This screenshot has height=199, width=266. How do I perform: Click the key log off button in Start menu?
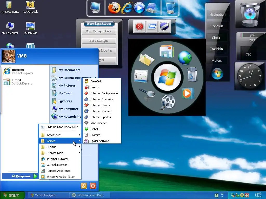point(84,186)
